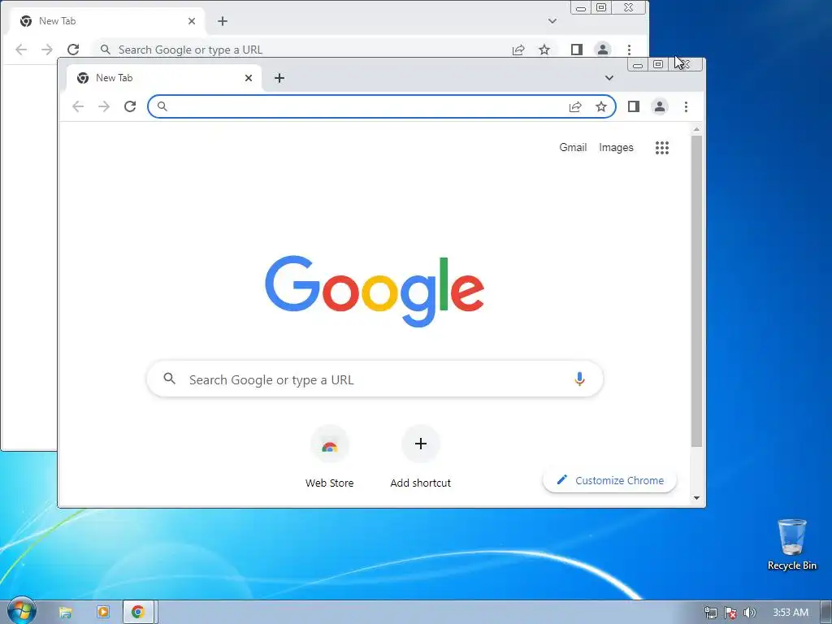Add new tab in back Chrome window
This screenshot has width=832, height=624.
click(223, 21)
